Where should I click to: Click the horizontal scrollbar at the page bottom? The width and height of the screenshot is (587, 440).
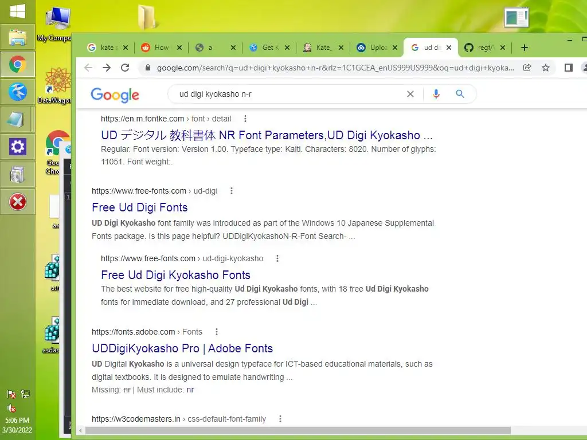click(298, 431)
